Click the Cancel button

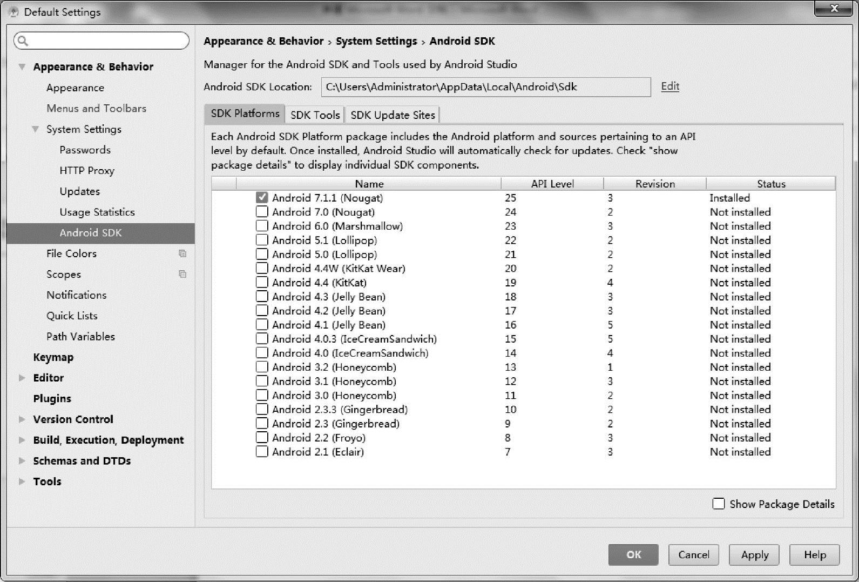click(694, 554)
